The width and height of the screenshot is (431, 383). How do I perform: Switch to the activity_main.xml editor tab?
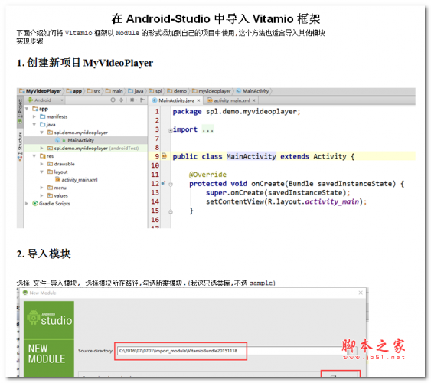231,100
